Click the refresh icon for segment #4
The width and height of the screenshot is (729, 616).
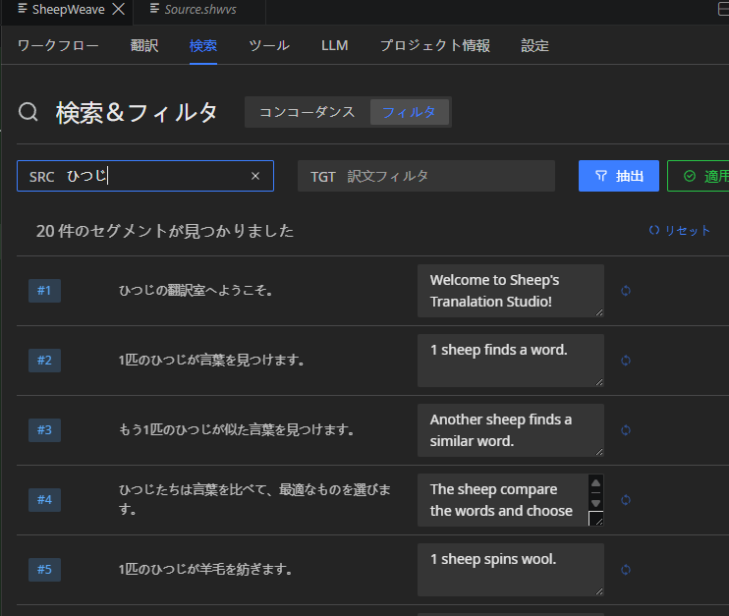click(x=626, y=500)
